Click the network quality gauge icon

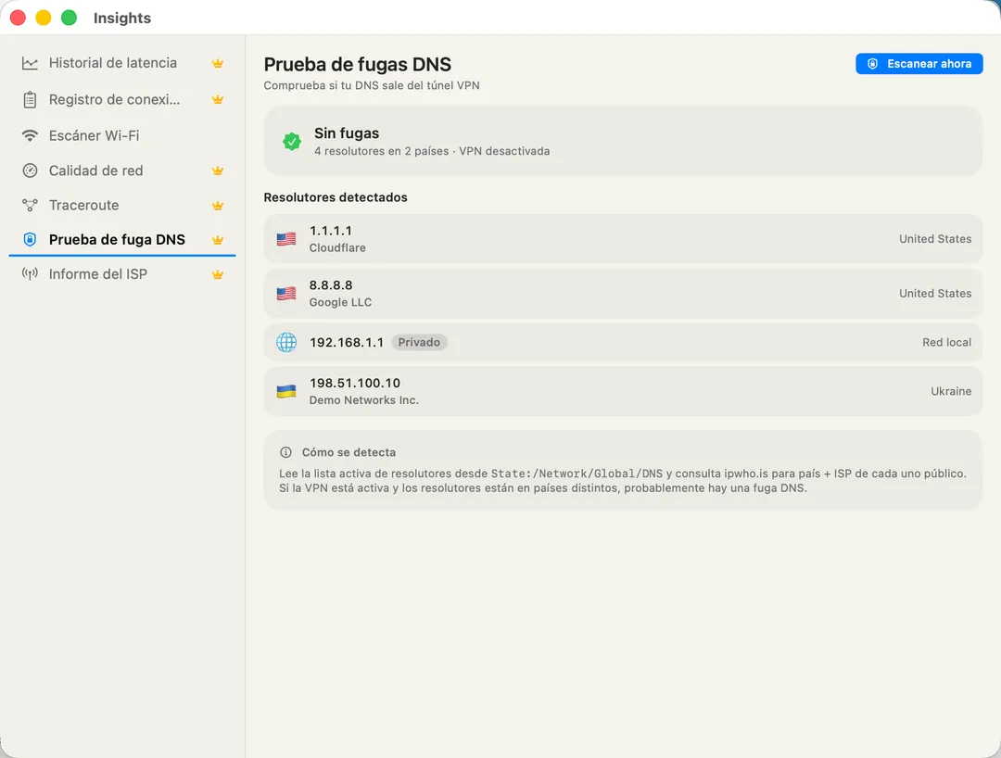click(x=30, y=171)
